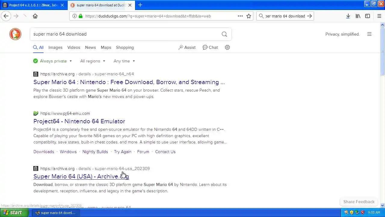Toggle the sidebar view icon

pos(368,16)
